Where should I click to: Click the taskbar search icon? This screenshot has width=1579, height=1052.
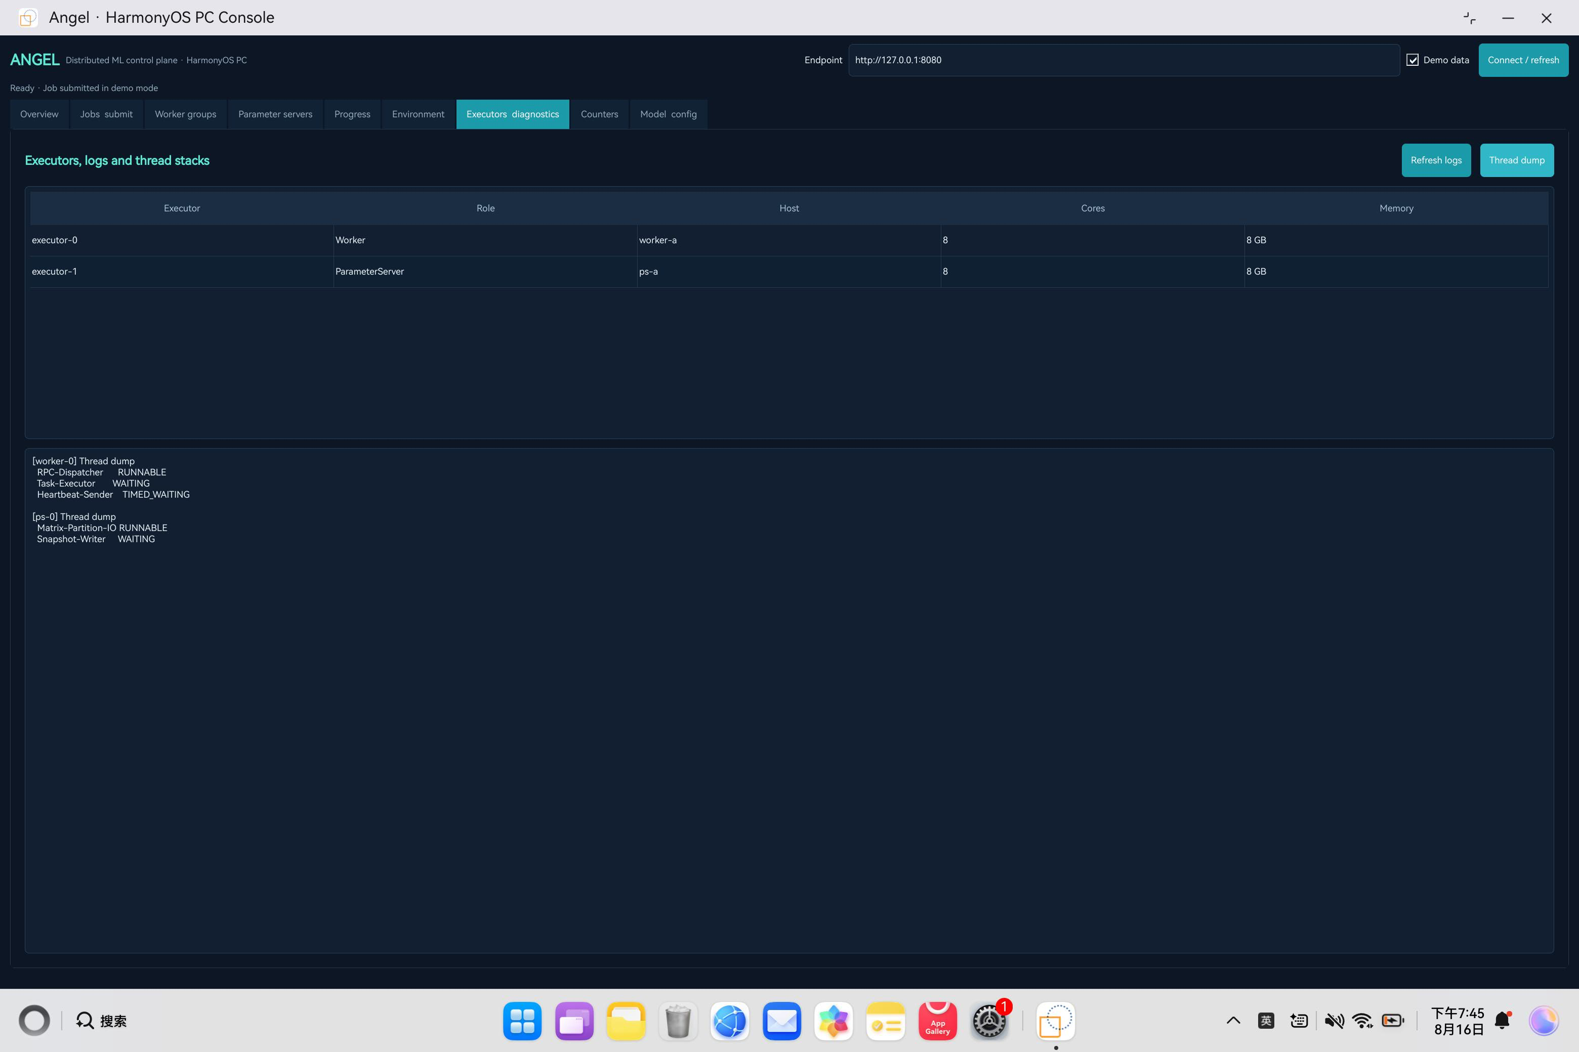tap(85, 1021)
